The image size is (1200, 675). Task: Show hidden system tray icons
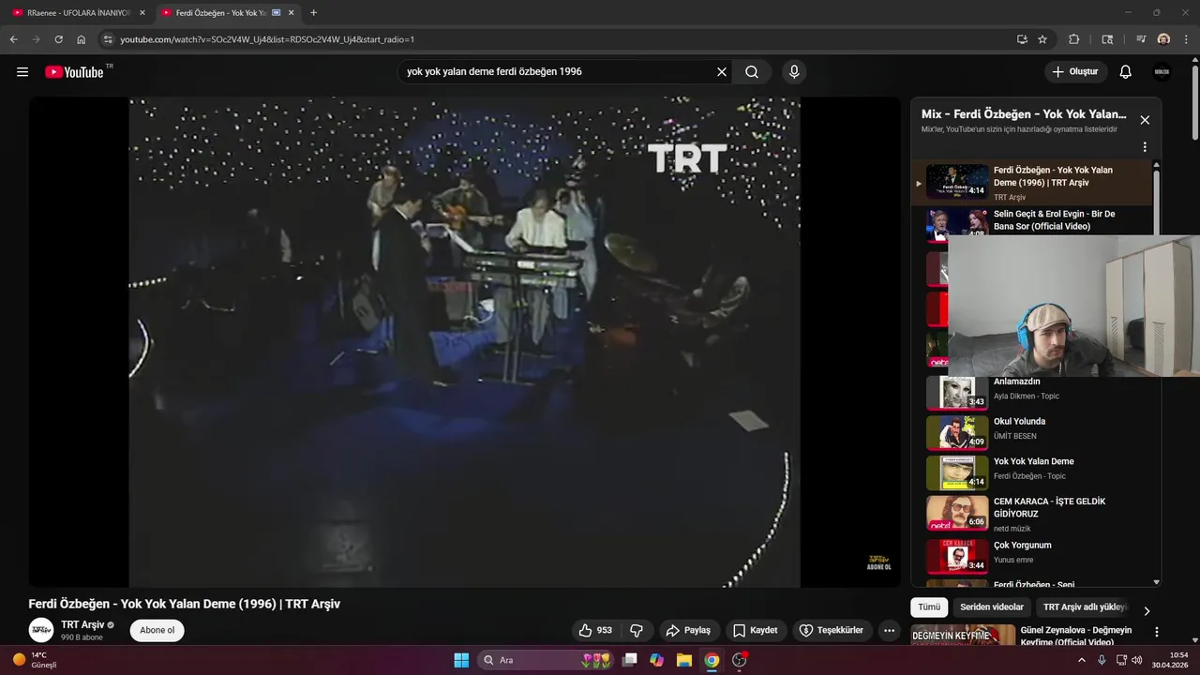point(1081,660)
